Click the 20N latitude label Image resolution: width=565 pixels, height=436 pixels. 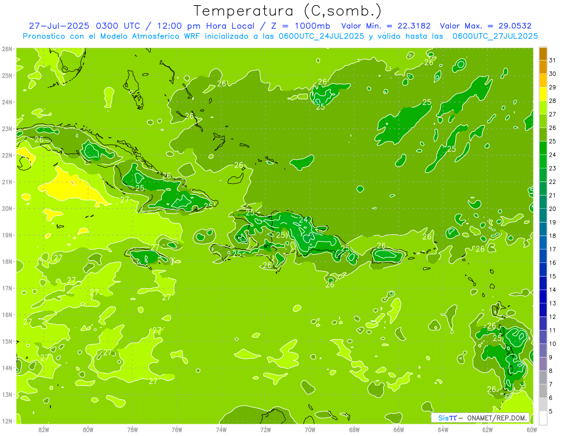coord(7,208)
